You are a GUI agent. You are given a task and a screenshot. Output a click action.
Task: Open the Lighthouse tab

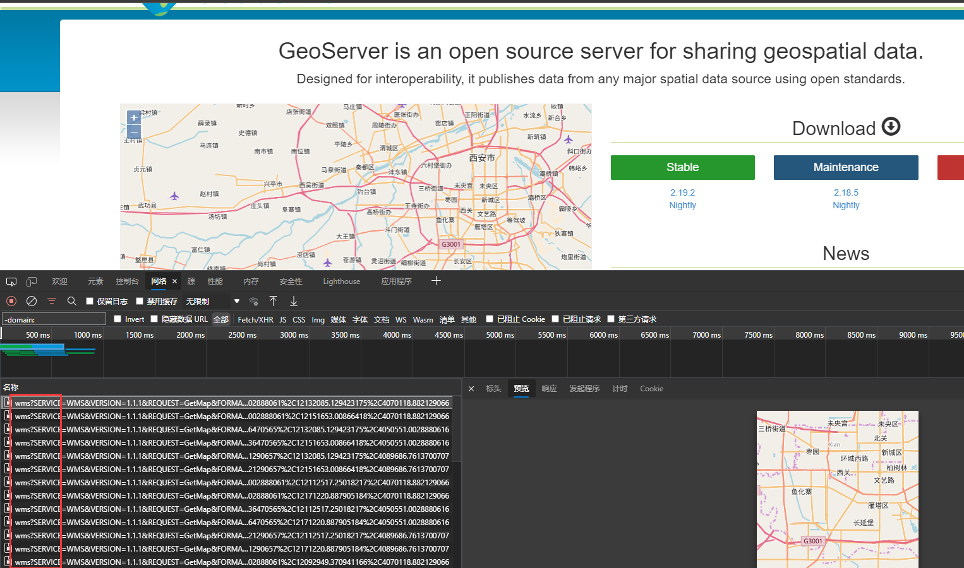[x=341, y=281]
